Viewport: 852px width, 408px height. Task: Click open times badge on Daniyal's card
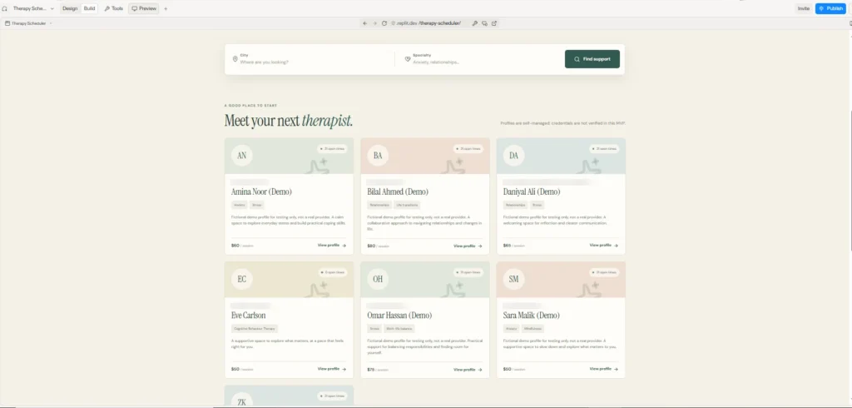pyautogui.click(x=604, y=148)
